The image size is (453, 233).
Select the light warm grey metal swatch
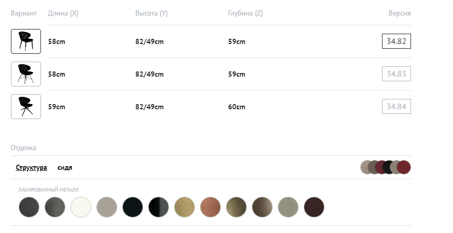pyautogui.click(x=107, y=207)
